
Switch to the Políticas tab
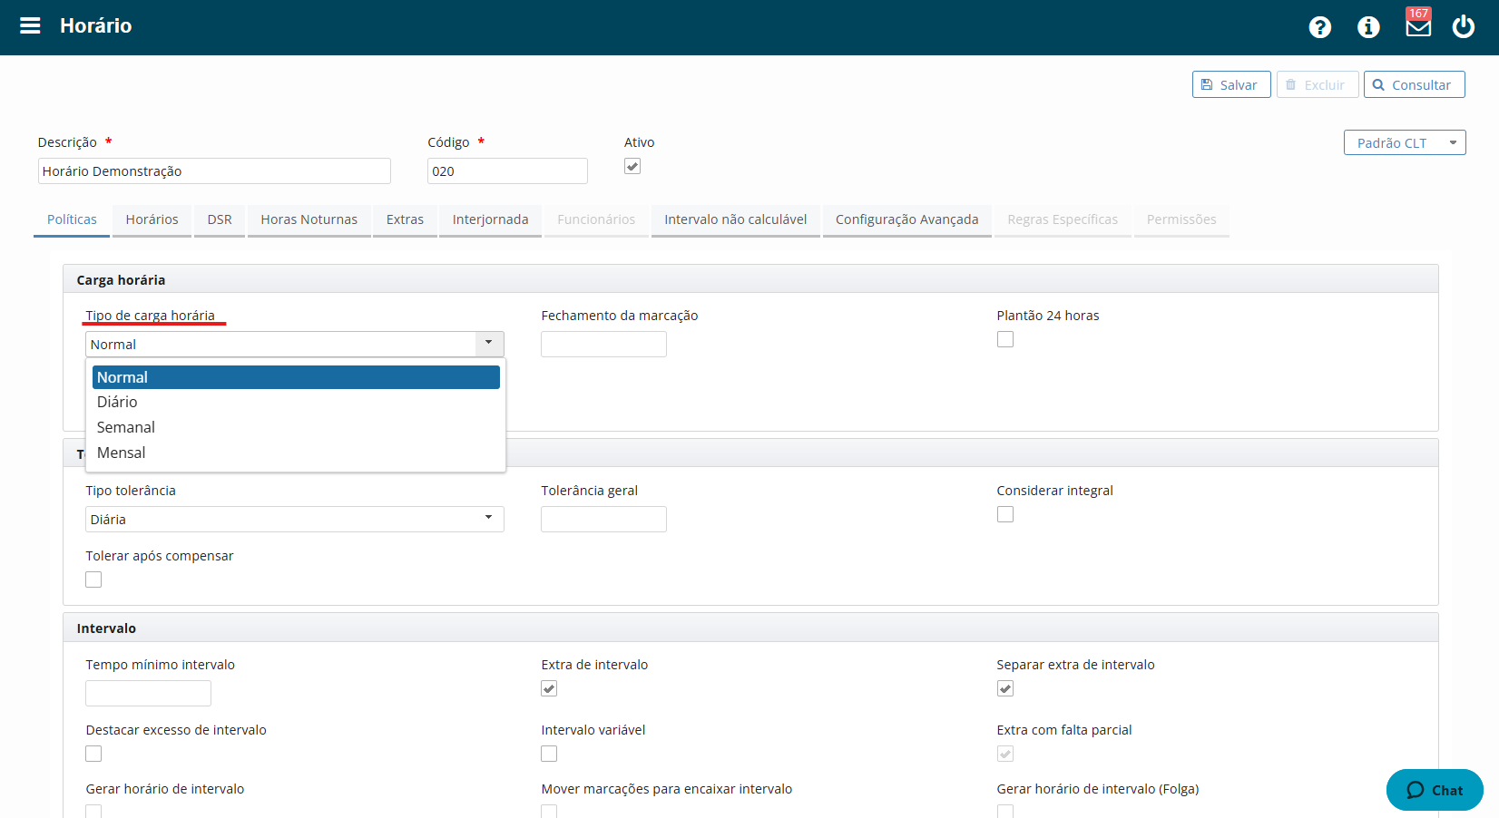pyautogui.click(x=72, y=219)
